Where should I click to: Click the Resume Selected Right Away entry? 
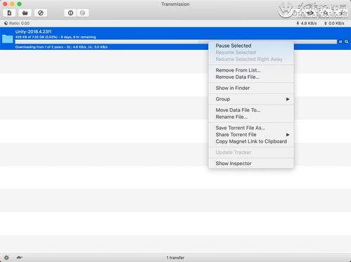click(x=251, y=59)
